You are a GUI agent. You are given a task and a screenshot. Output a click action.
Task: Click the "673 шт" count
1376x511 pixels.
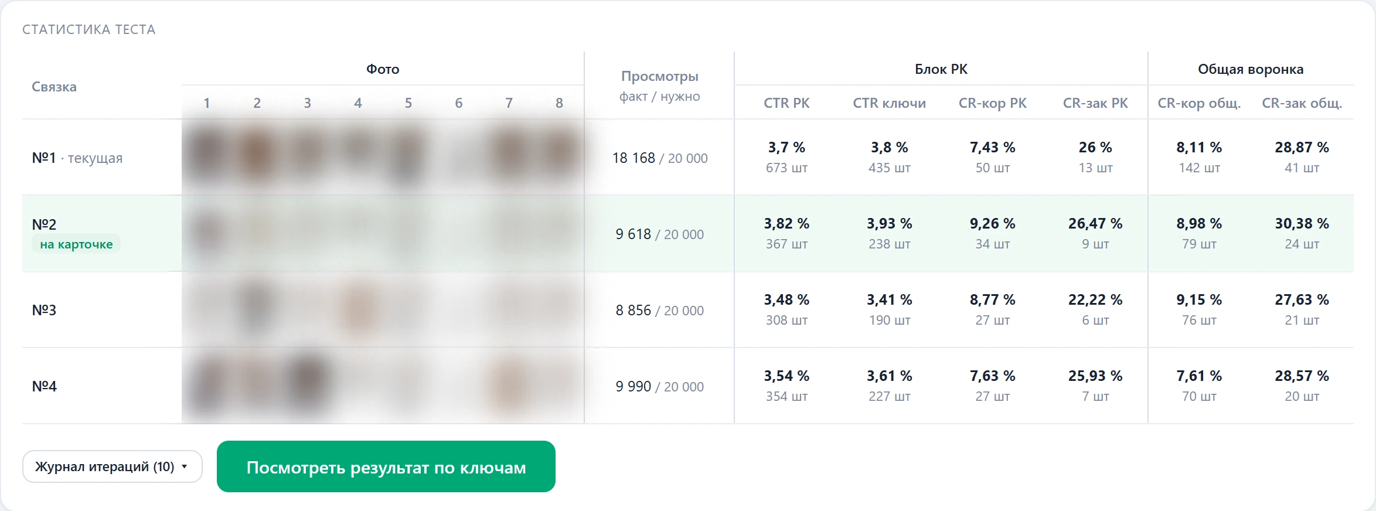coord(786,168)
